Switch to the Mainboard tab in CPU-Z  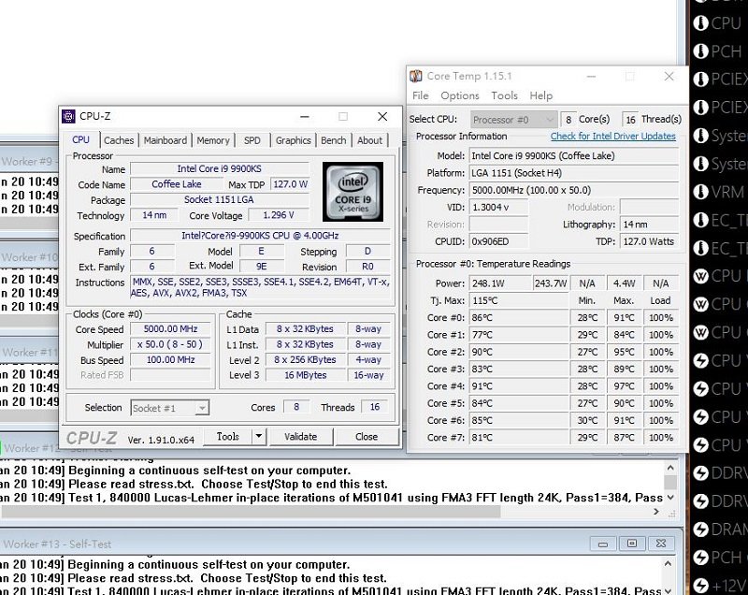(x=165, y=140)
